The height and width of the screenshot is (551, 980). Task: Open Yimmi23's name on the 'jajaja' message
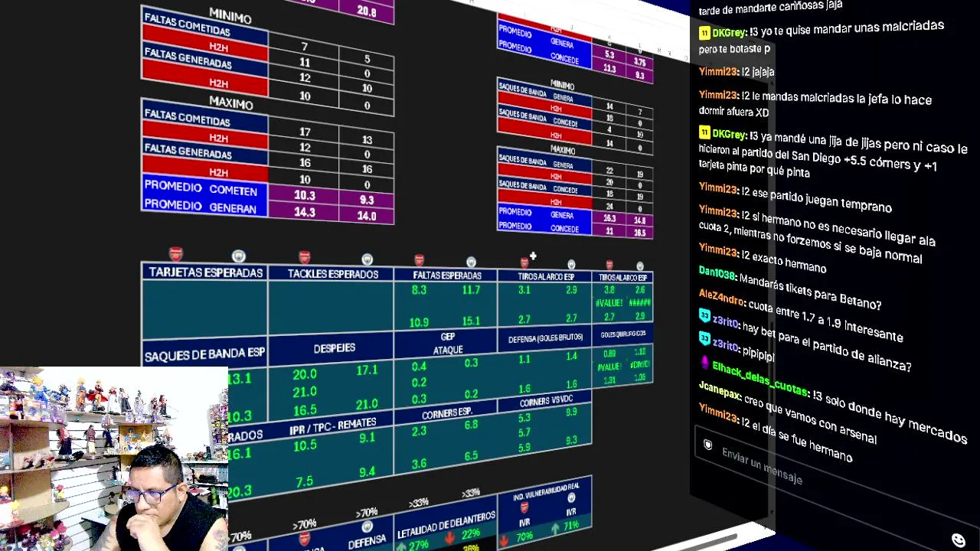pos(718,71)
